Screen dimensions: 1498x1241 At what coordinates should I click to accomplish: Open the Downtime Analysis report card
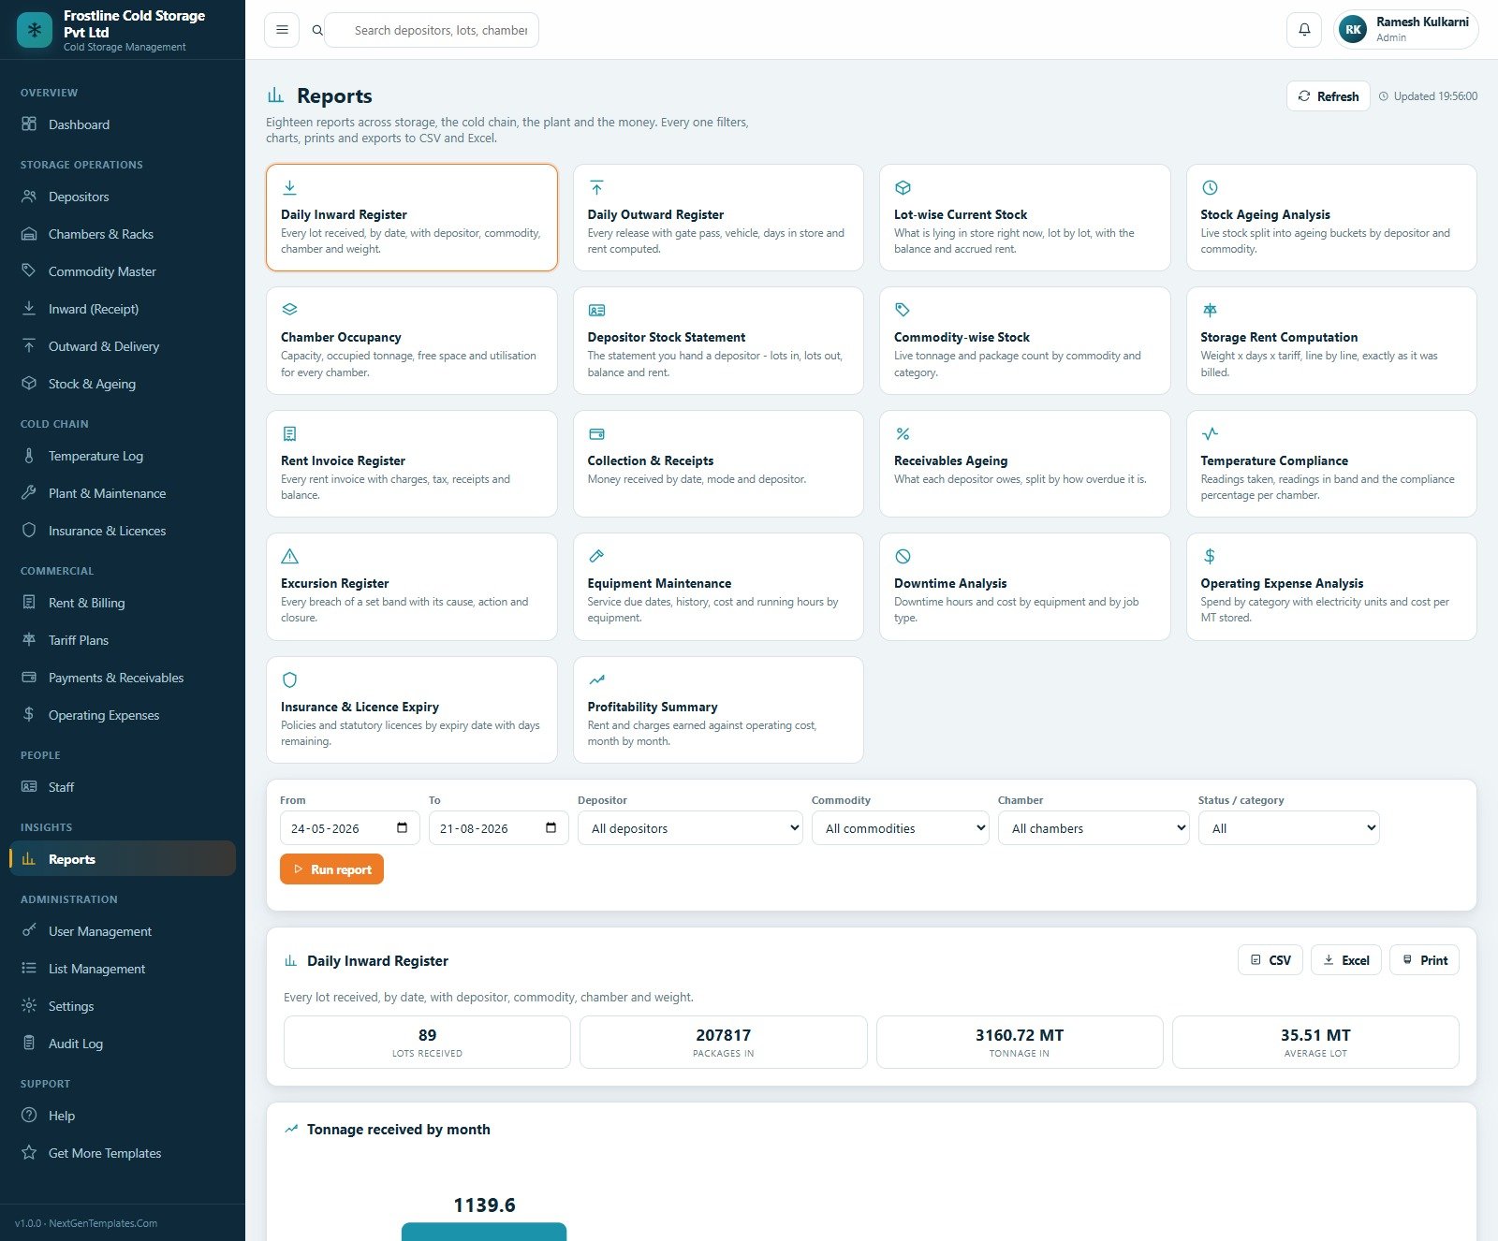click(1025, 587)
